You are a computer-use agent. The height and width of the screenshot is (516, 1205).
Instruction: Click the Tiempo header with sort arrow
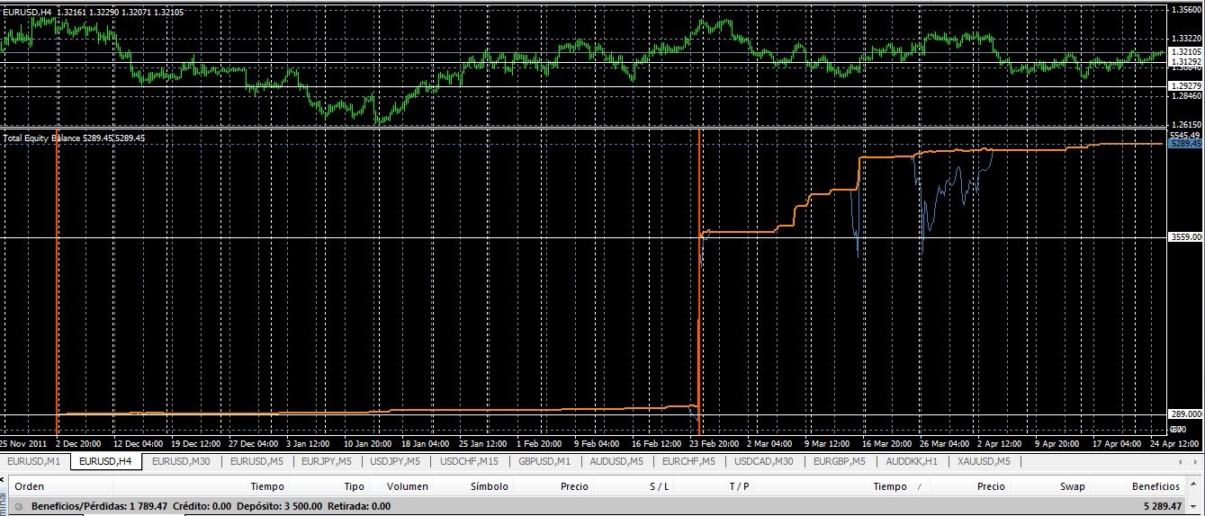click(x=890, y=486)
